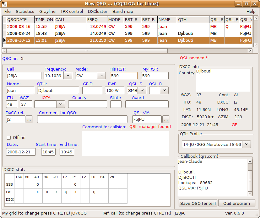The height and width of the screenshot is (218, 260).
Task: Click Save QSO [enter] button
Action: point(198,203)
